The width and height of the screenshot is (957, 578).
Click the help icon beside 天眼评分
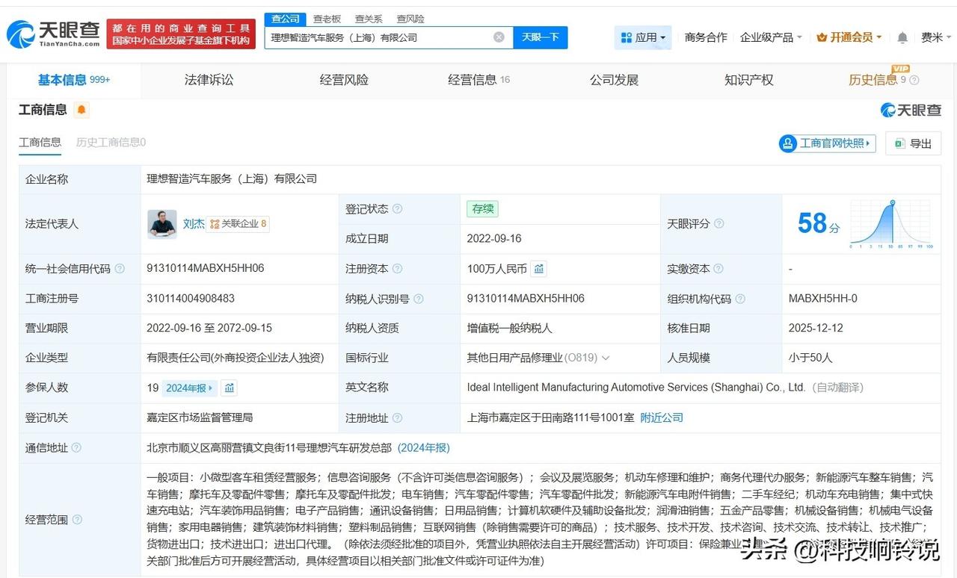pos(719,223)
